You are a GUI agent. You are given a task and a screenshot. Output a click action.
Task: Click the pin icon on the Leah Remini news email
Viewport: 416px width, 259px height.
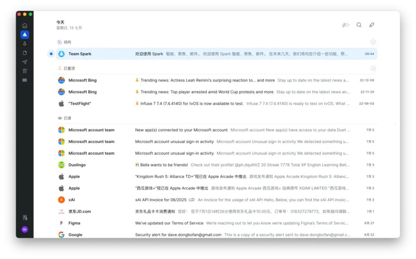tap(137, 80)
